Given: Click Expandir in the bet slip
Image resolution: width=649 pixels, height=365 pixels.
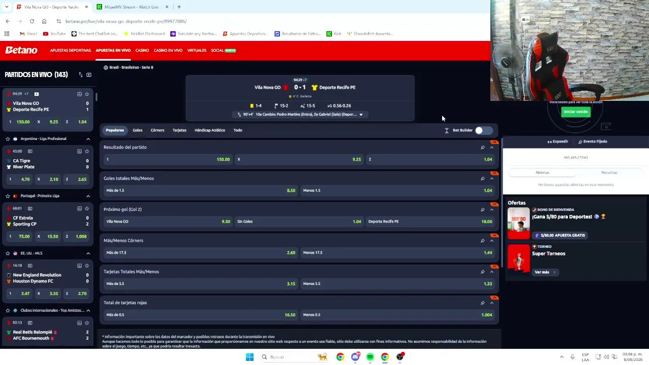Looking at the screenshot, I should pyautogui.click(x=558, y=141).
